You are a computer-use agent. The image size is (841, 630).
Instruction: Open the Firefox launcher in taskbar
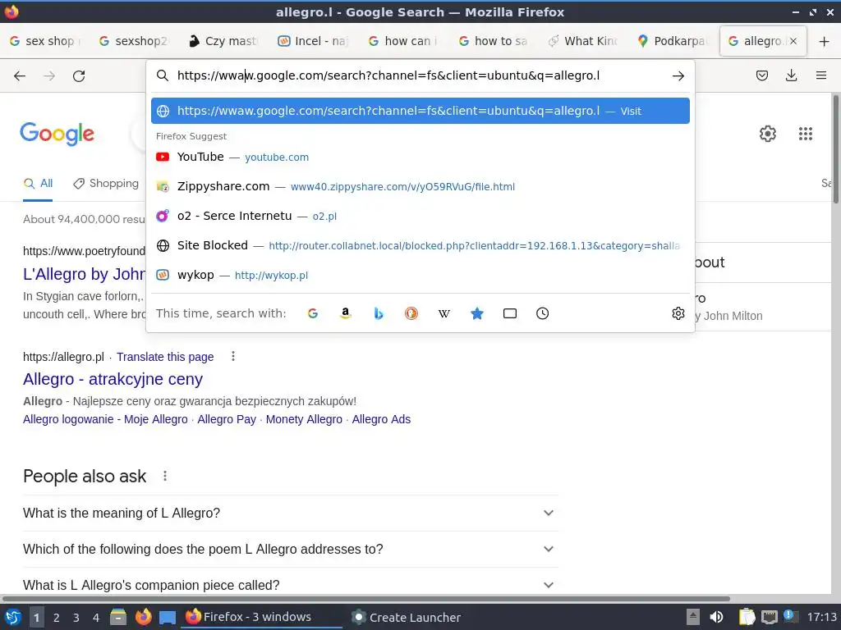point(143,617)
